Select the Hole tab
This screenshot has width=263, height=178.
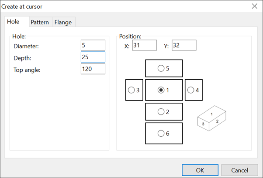tap(13, 22)
